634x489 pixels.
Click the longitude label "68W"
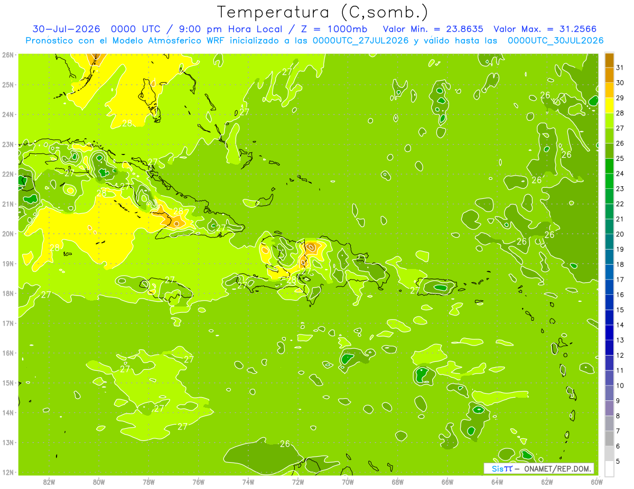pos(397,482)
